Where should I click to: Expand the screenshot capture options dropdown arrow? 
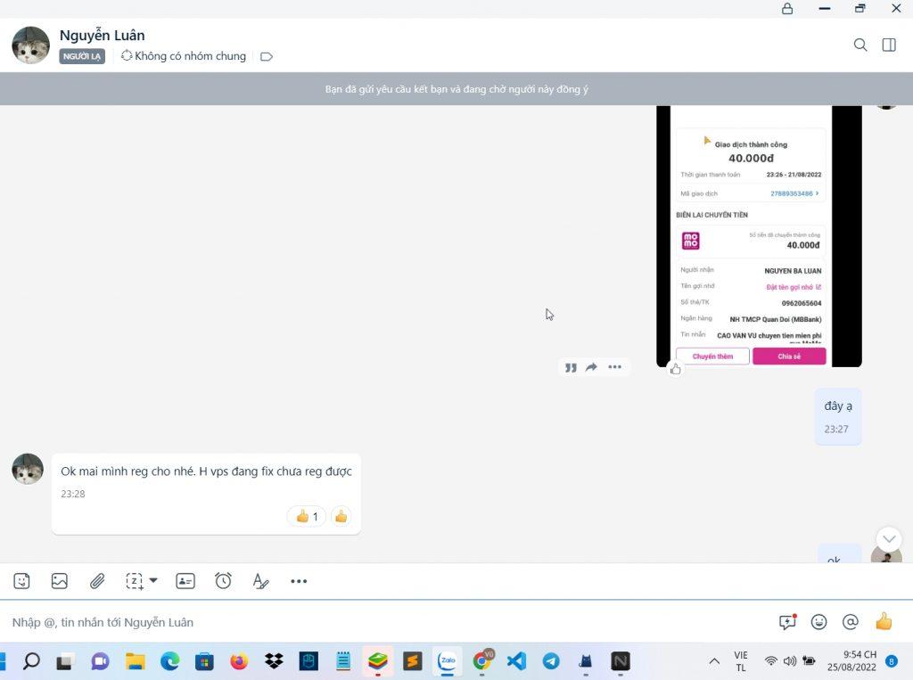[x=153, y=580]
